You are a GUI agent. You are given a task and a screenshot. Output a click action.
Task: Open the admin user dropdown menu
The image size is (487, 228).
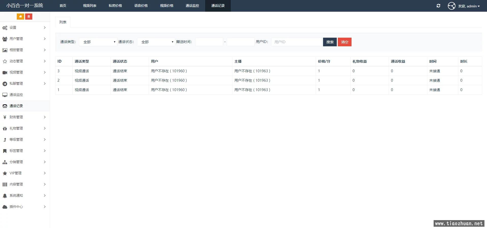[469, 6]
